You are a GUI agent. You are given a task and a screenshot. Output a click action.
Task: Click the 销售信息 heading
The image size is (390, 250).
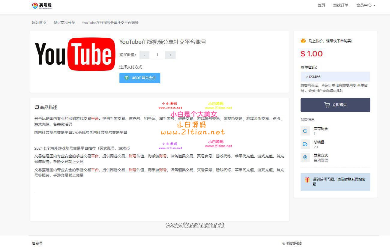(307, 120)
